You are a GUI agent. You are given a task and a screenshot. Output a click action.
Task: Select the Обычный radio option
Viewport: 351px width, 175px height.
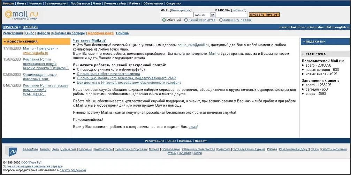(164, 20)
